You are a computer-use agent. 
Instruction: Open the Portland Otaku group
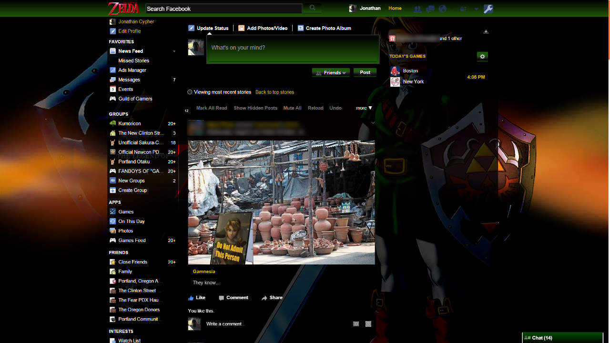[134, 161]
